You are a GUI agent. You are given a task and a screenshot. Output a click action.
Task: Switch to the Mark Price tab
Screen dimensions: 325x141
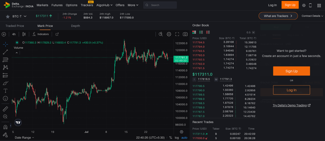pyautogui.click(x=45, y=26)
